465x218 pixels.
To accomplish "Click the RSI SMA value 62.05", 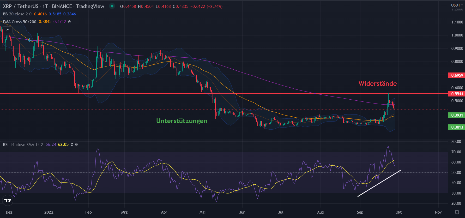I will click(63, 144).
